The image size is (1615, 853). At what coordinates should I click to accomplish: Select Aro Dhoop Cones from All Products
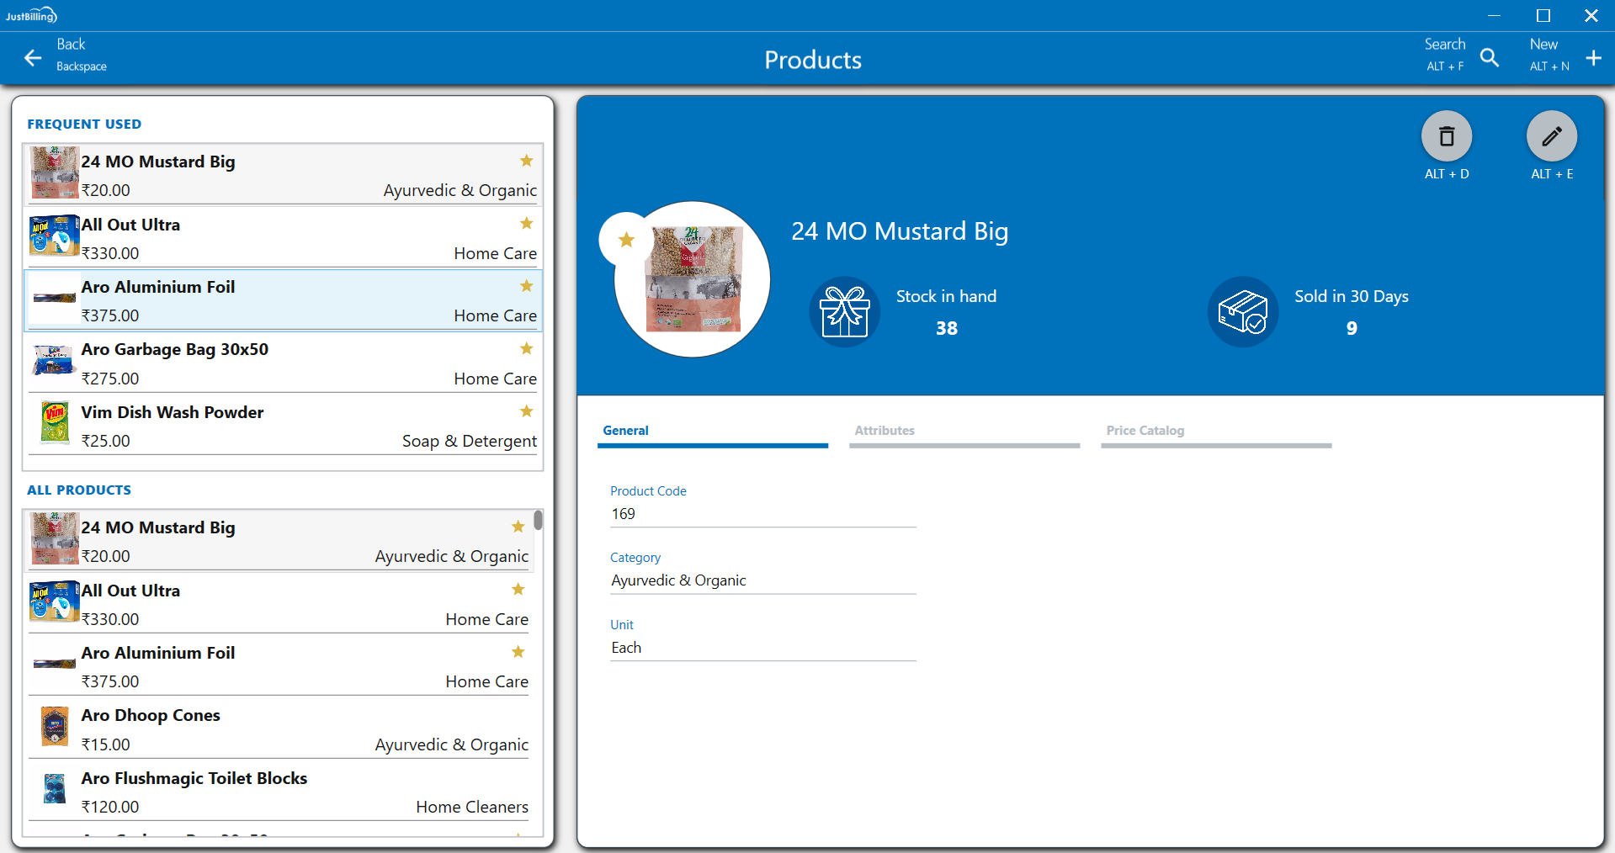point(278,728)
